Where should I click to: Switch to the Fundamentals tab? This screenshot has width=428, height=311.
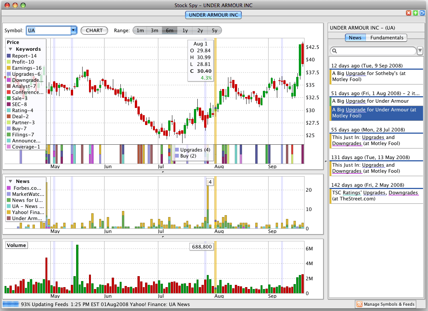click(386, 38)
